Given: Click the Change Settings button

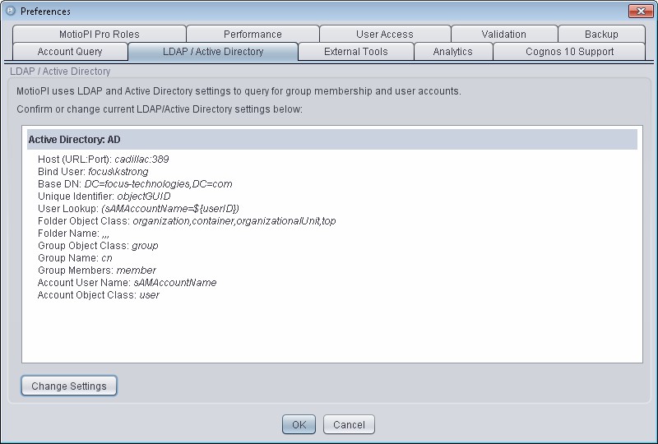Looking at the screenshot, I should pyautogui.click(x=69, y=386).
